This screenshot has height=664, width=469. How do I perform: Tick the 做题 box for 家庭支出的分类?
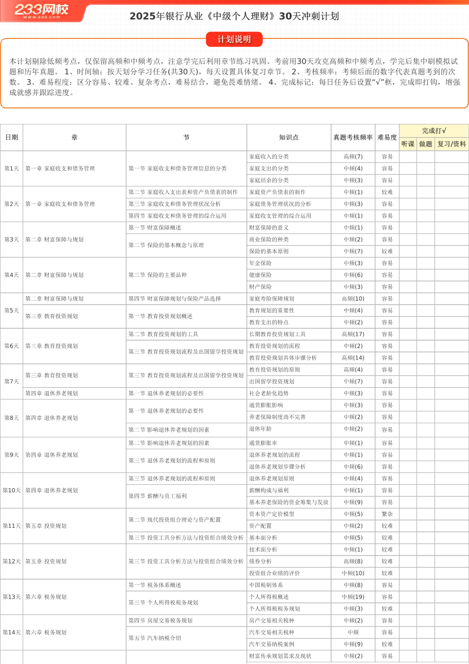pos(425,168)
